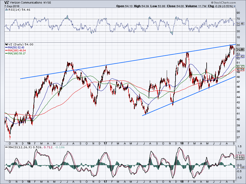Toggle the blue MA(50) 52.43 legend entry
The height and width of the screenshot is (184, 246).
click(x=16, y=48)
